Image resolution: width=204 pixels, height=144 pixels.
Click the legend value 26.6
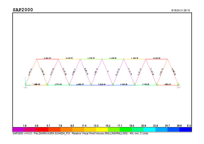coord(179,125)
